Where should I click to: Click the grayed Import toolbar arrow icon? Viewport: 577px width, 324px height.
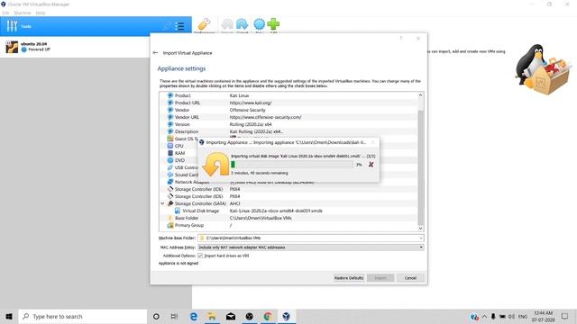tap(227, 24)
